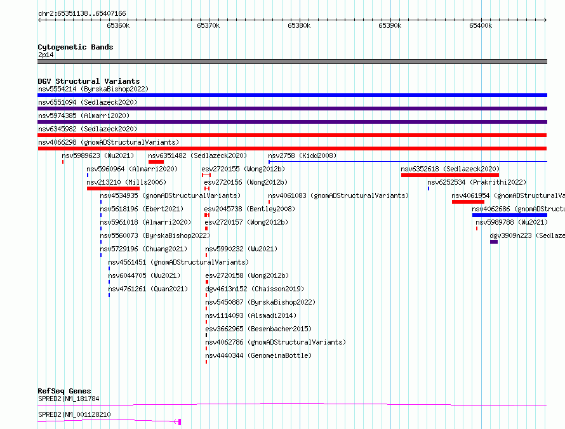The height and width of the screenshot is (429, 565).
Task: Select esv2045738 (Bentley2008) label
Action: (x=249, y=209)
